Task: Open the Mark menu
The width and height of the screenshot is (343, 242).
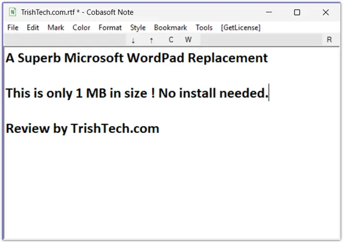Action: (x=56, y=28)
